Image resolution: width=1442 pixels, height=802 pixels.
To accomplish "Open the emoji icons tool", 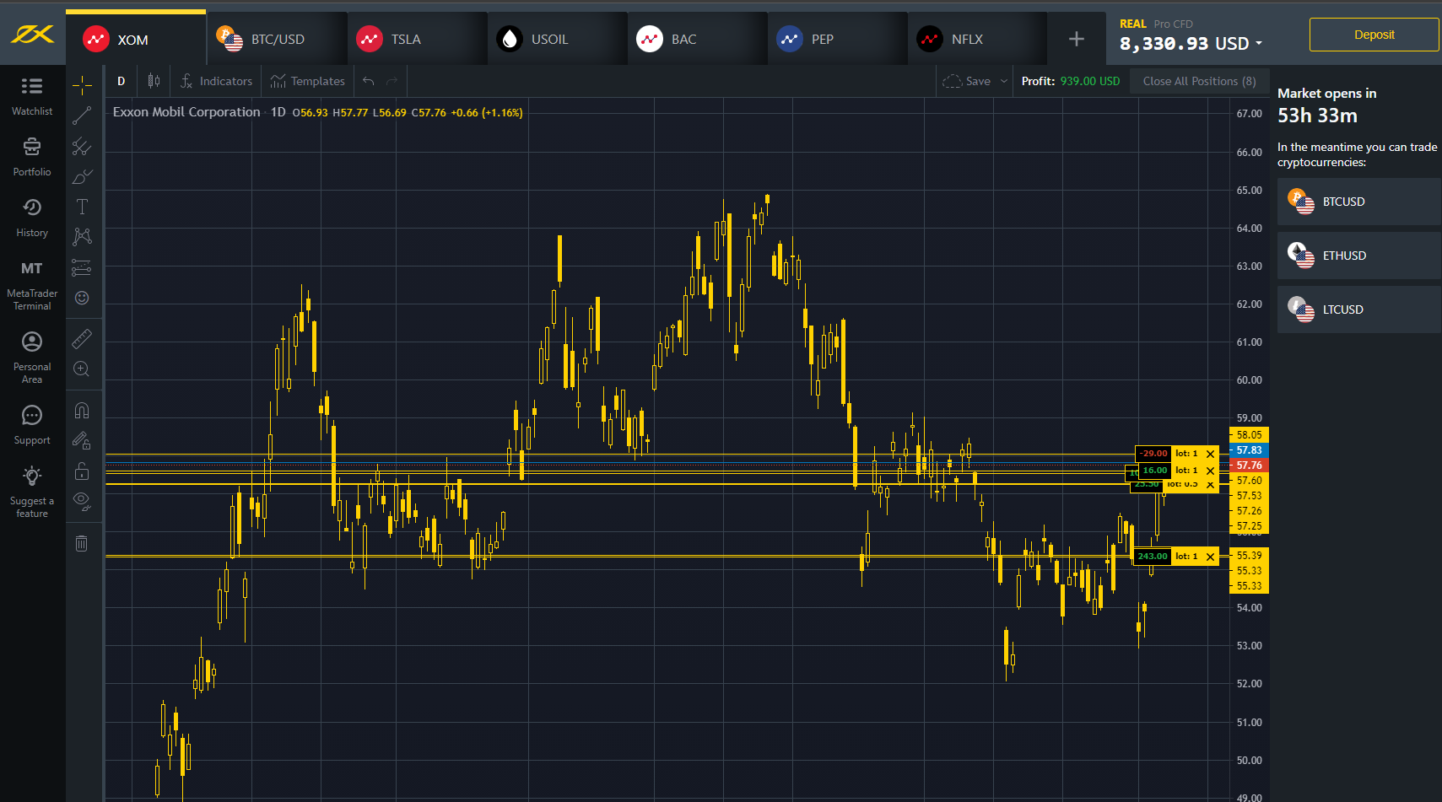I will (82, 298).
